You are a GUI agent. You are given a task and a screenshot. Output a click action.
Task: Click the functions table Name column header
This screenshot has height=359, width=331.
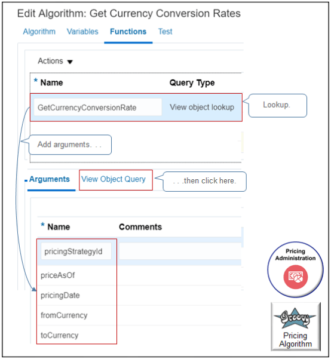click(51, 82)
